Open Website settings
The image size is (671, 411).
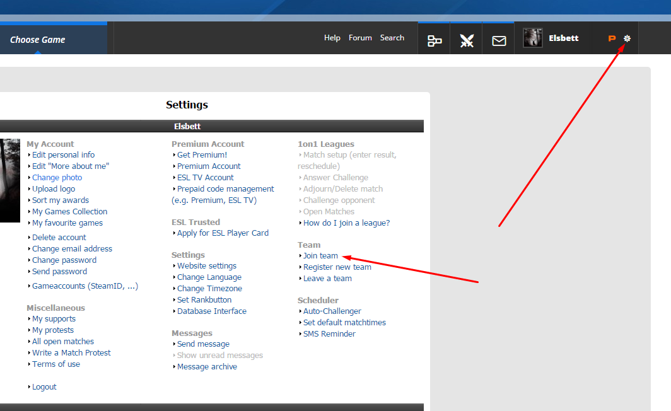tap(207, 266)
